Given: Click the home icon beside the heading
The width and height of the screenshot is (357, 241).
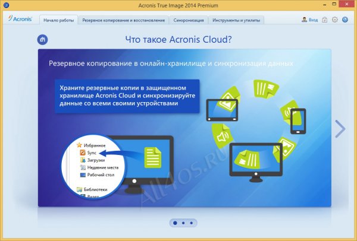Looking at the screenshot, I should click(x=43, y=40).
